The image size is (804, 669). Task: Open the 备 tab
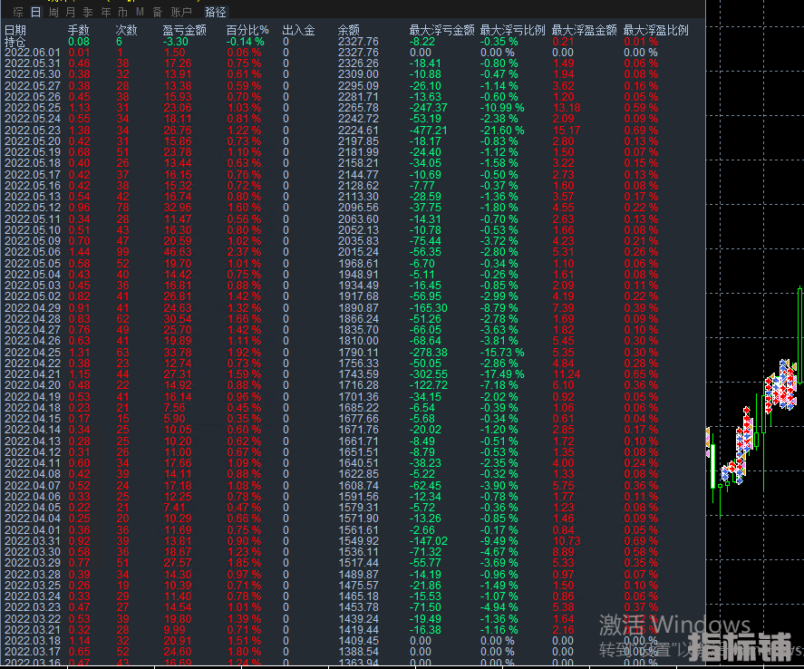(x=157, y=13)
